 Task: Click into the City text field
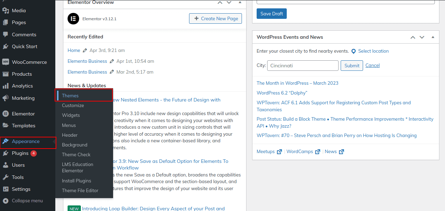point(303,66)
